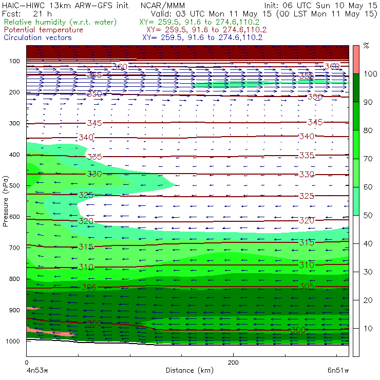Click pressure axis tick label "300"
Viewport: 380px width, 380px height.
coord(14,123)
